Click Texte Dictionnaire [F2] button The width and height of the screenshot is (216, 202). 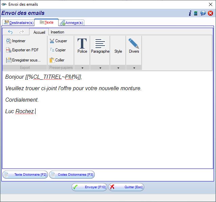25,175
